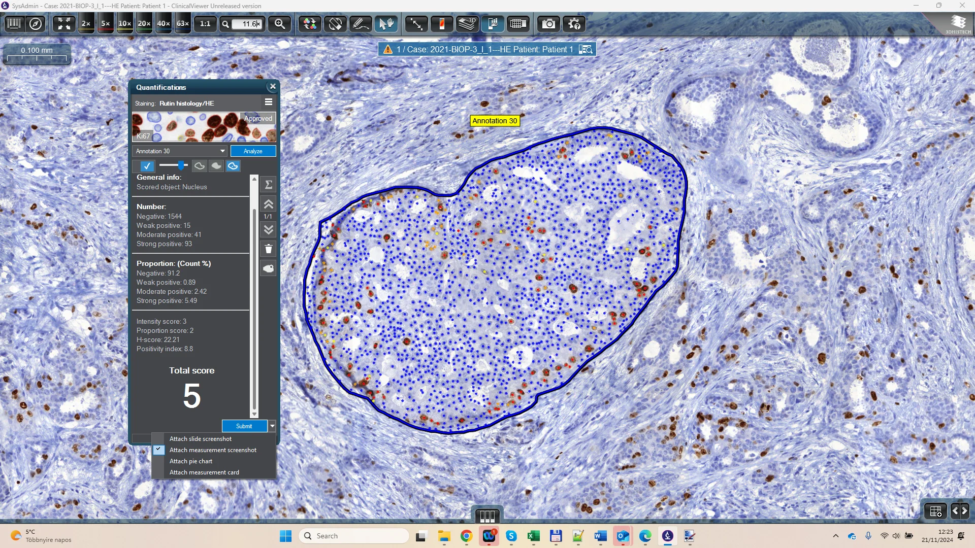Click the warning triangle in case banner
This screenshot has width=975, height=548.
tap(388, 49)
